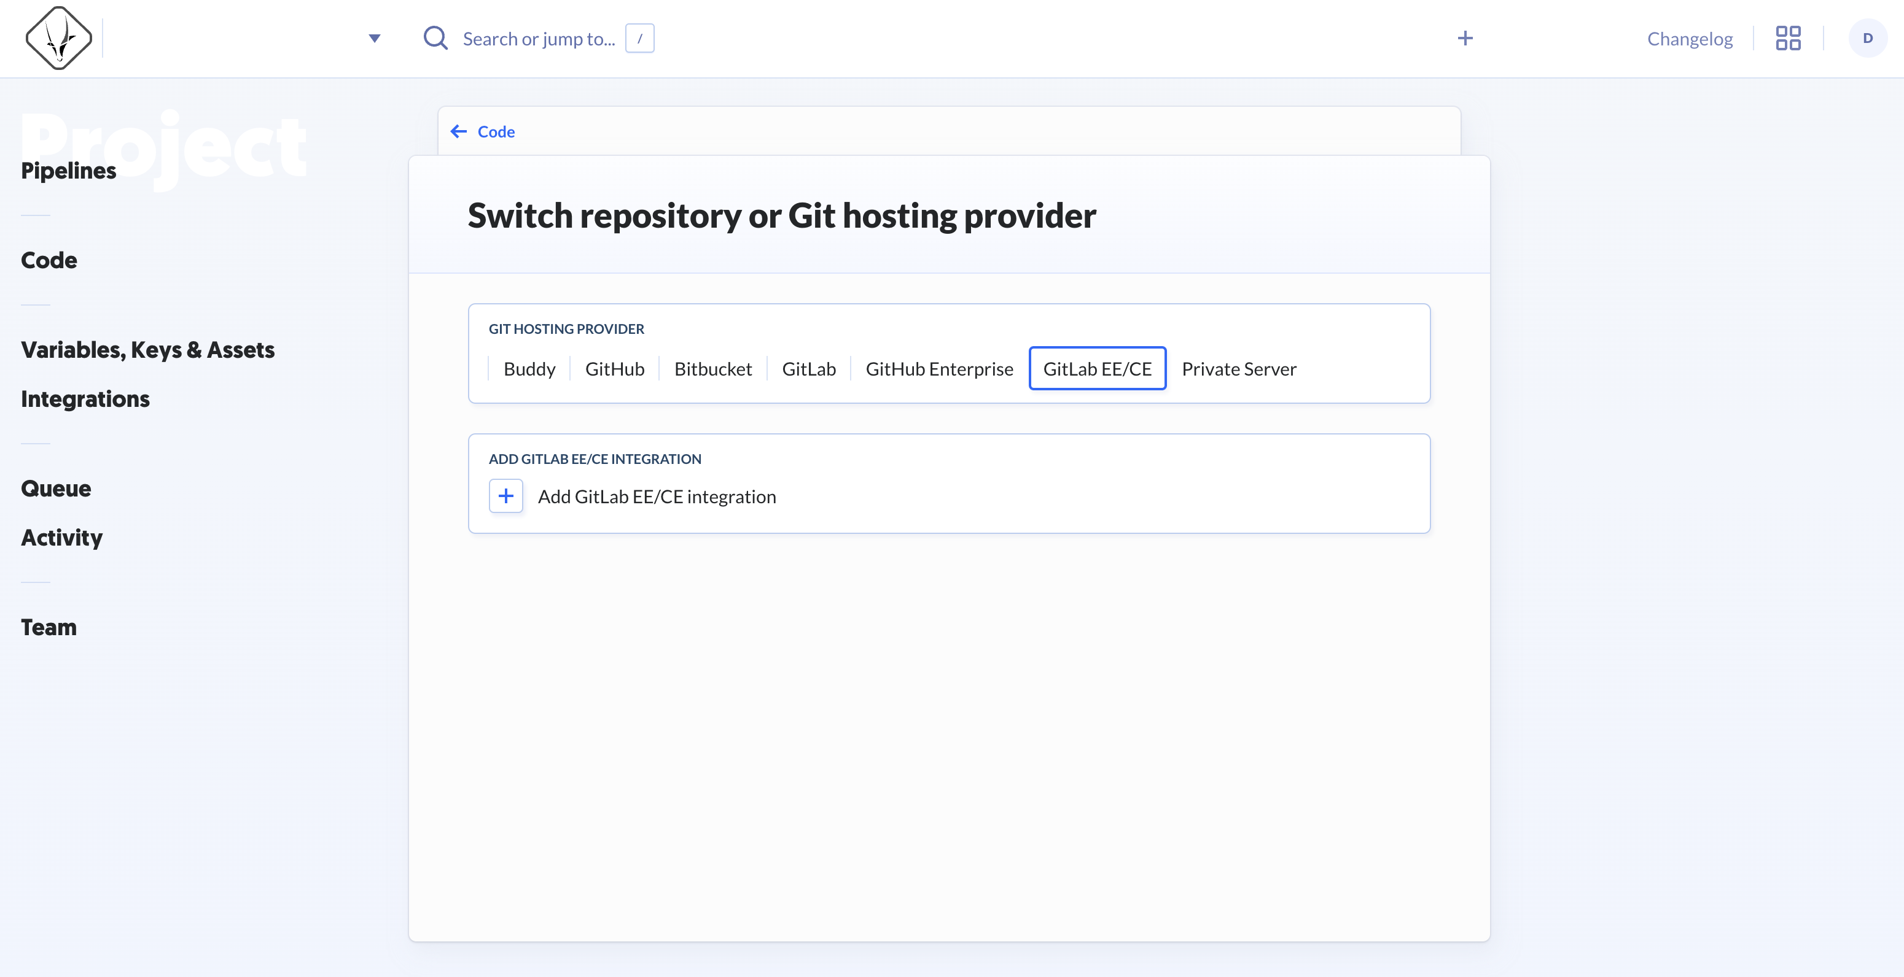This screenshot has width=1904, height=977.
Task: Click the search magnifier icon
Action: (x=435, y=39)
